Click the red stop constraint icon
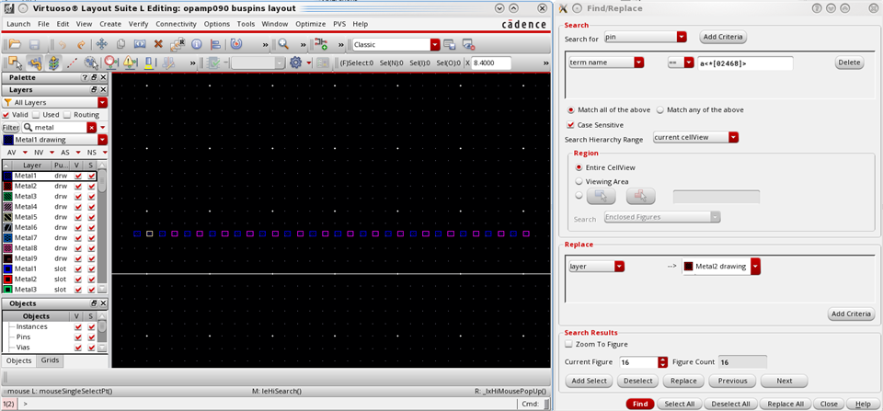The image size is (883, 411). [111, 63]
